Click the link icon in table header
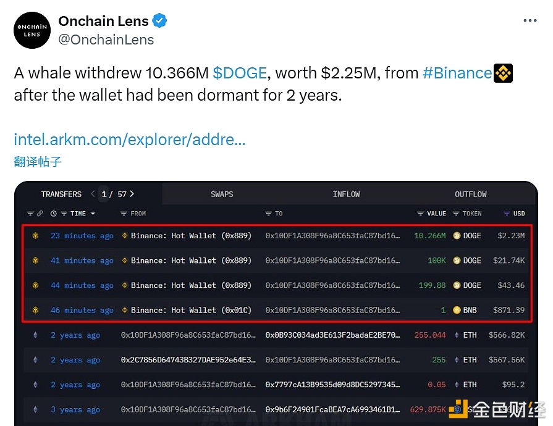The image size is (553, 426). coord(40,214)
